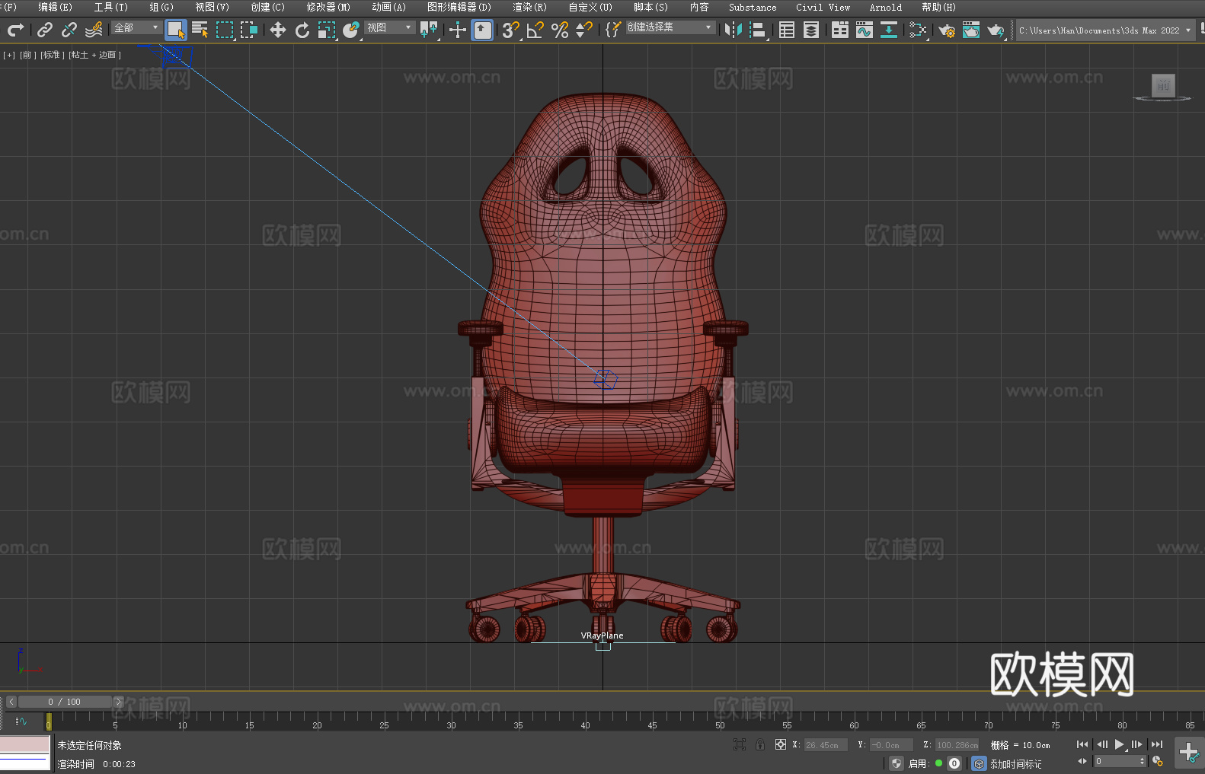1205x774 pixels.
Task: Open the Schematic View icon
Action: [x=889, y=30]
